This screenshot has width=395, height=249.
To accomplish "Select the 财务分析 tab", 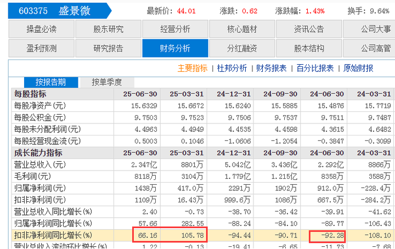I will point(175,48).
